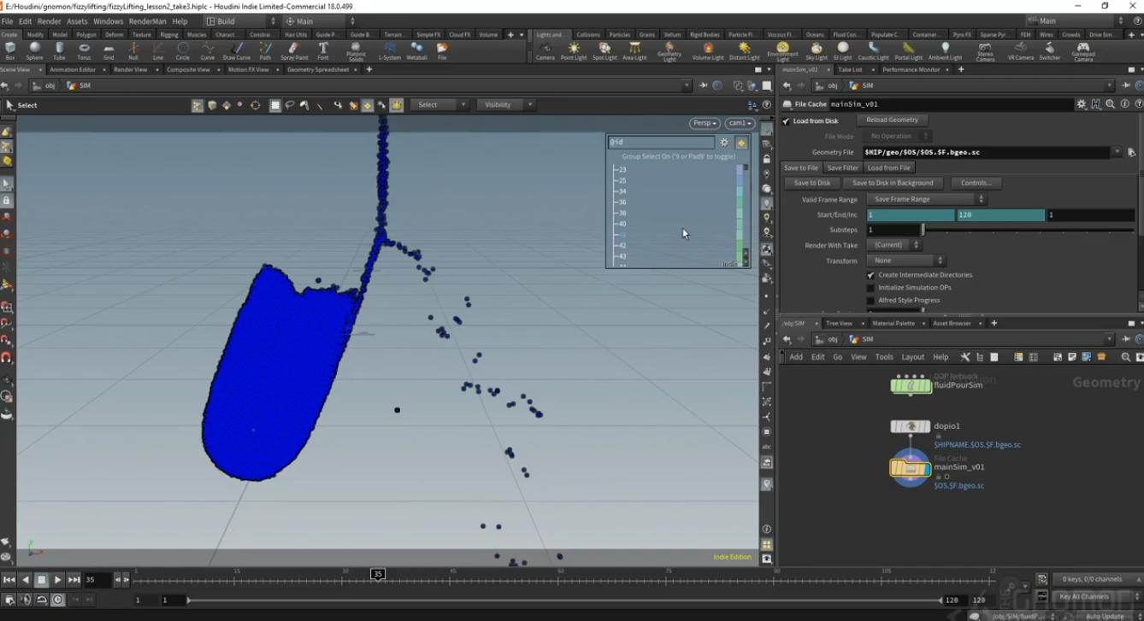The image size is (1144, 621).
Task: Open the Windows menu
Action: pyautogui.click(x=108, y=21)
